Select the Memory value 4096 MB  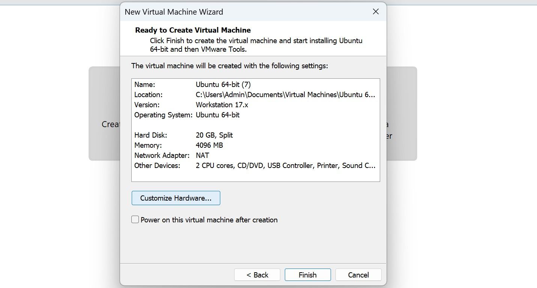pos(209,145)
